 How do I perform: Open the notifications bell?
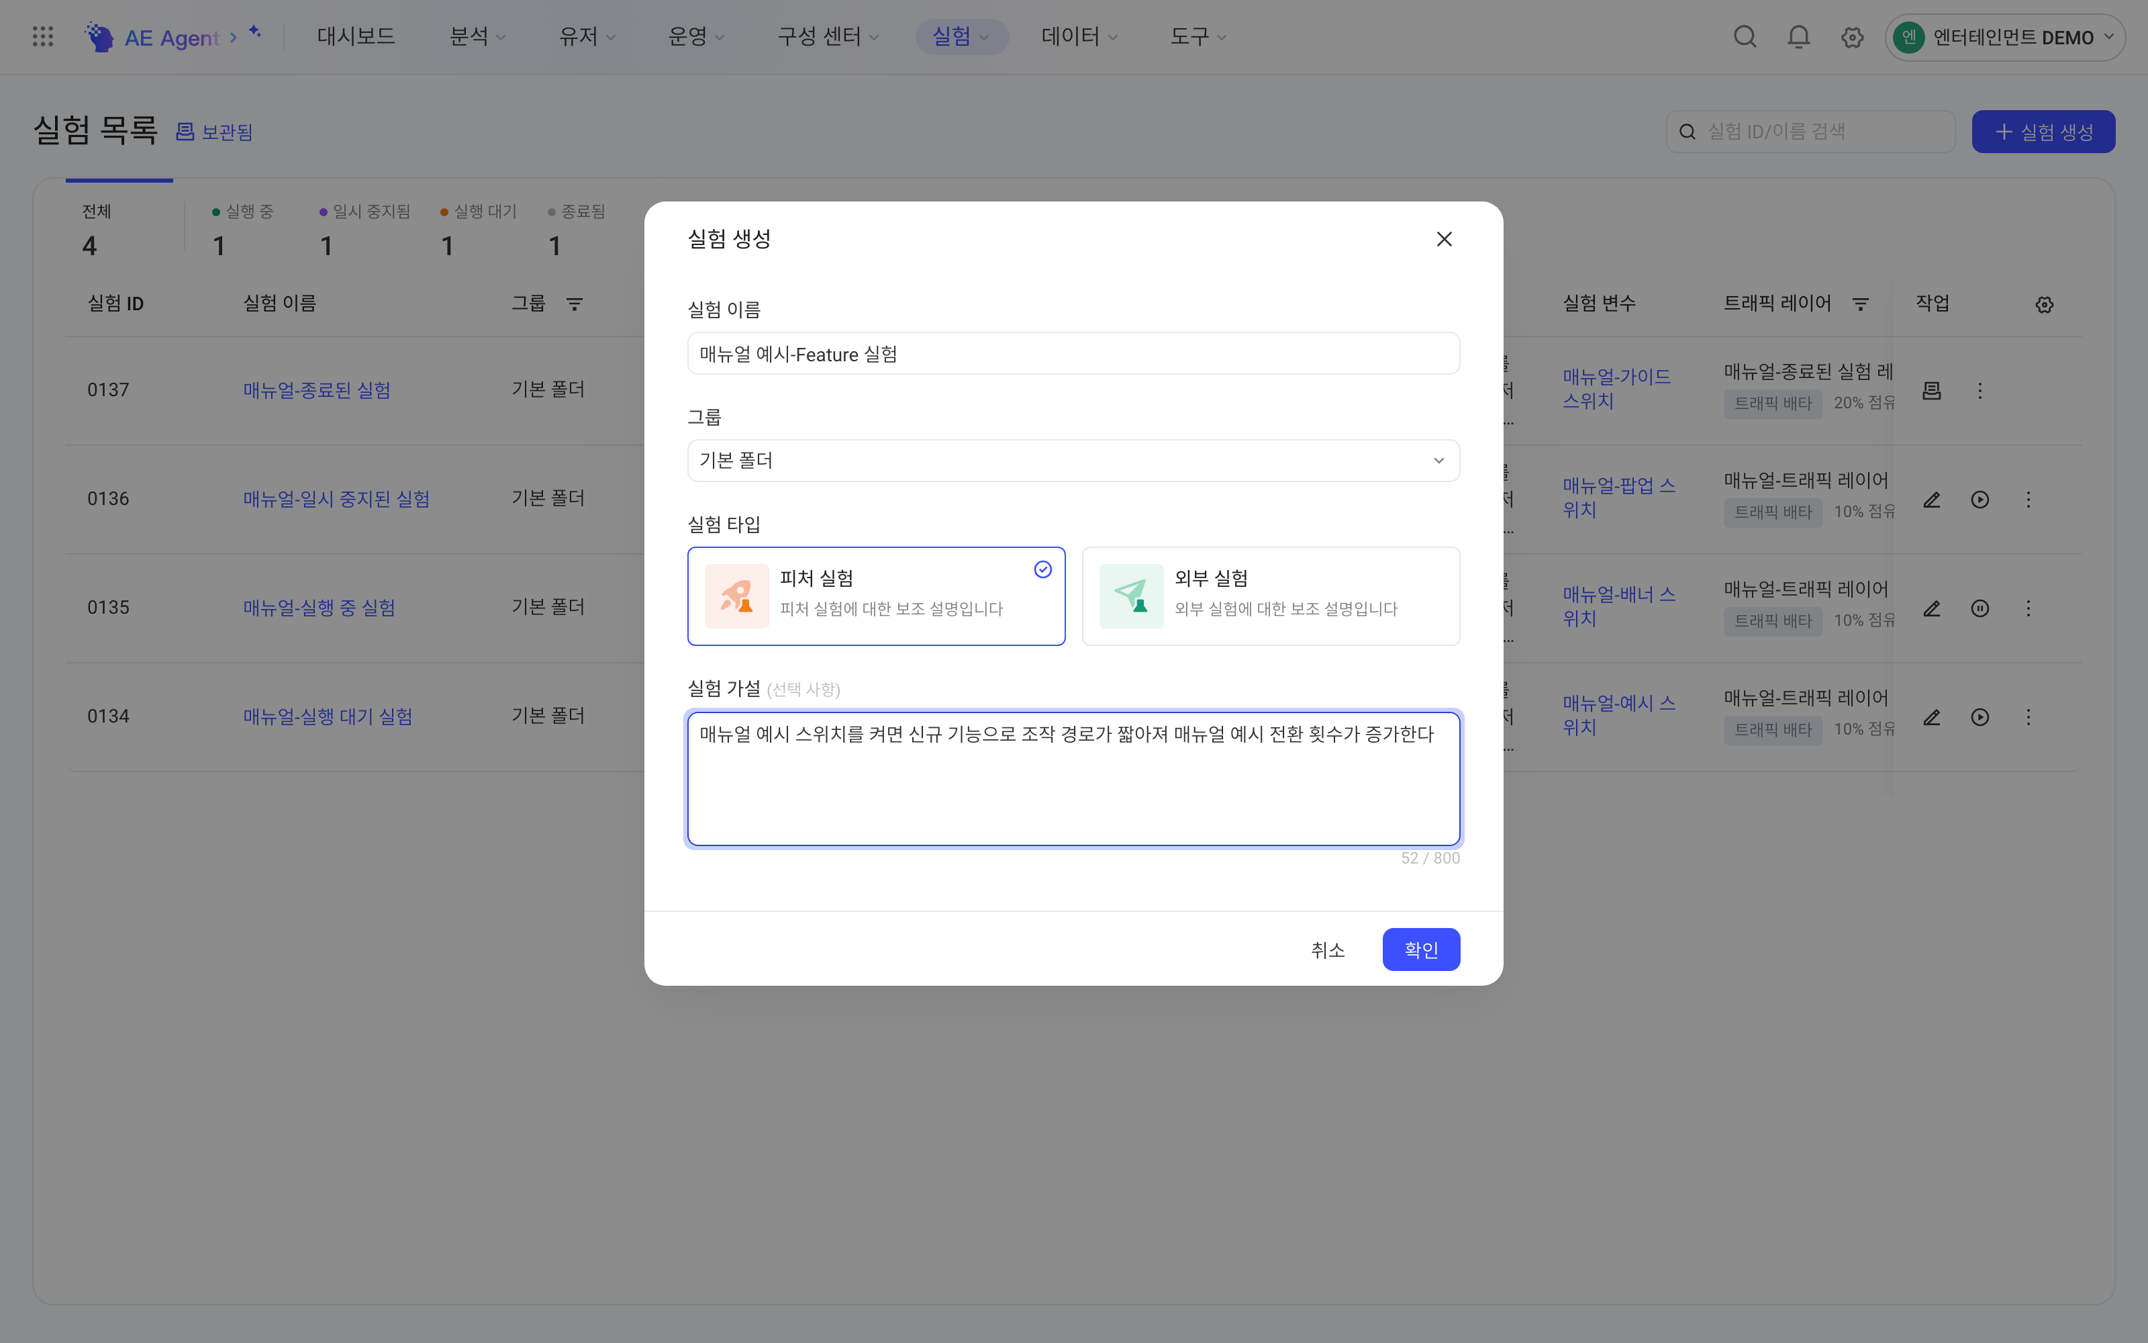pos(1798,36)
